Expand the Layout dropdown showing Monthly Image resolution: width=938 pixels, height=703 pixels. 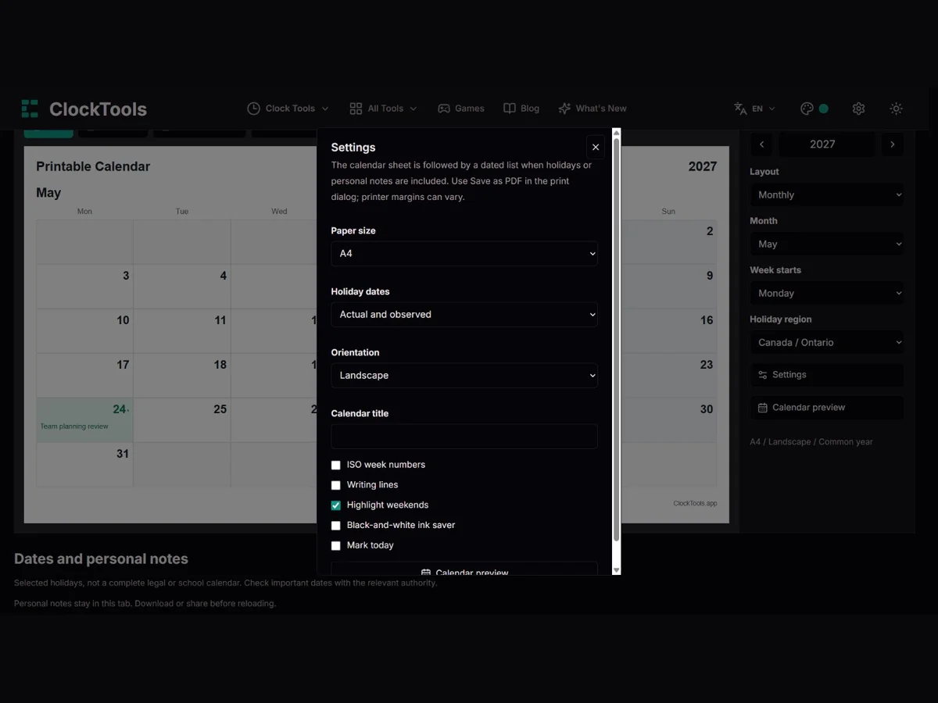click(827, 195)
